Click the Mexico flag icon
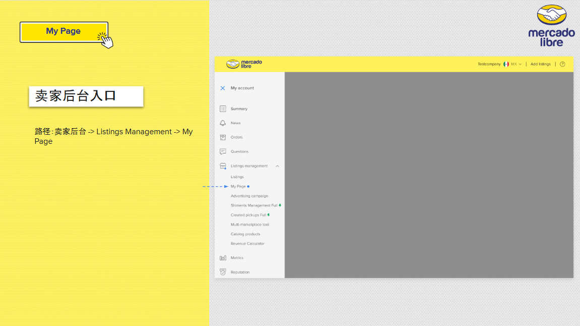Image resolution: width=580 pixels, height=326 pixels. click(x=506, y=64)
